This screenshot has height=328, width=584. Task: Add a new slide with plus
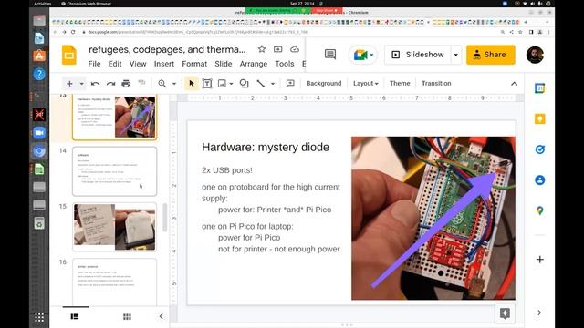pyautogui.click(x=69, y=84)
